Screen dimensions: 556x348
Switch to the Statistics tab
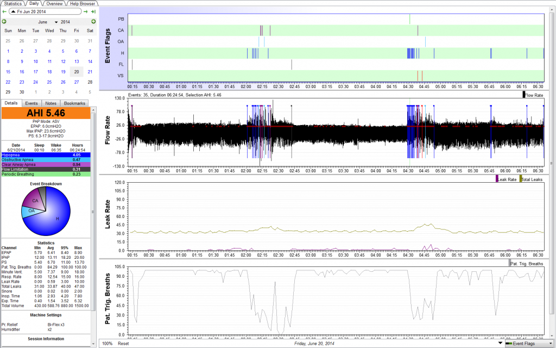point(13,3)
